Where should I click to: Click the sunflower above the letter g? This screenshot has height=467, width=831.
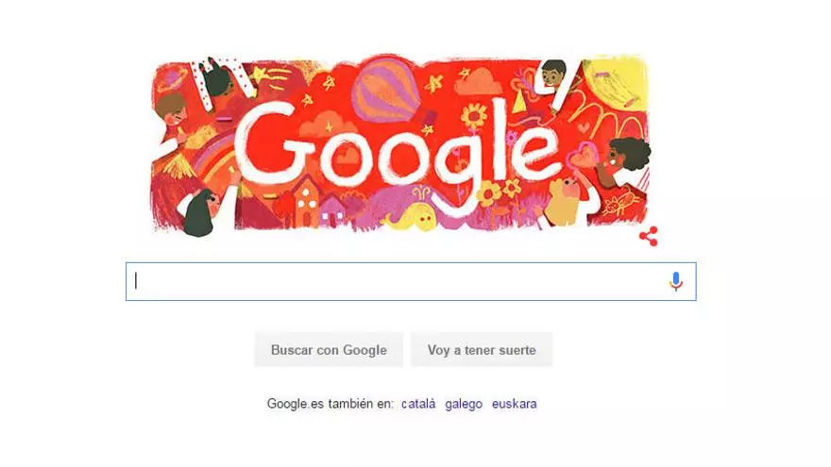click(x=474, y=116)
